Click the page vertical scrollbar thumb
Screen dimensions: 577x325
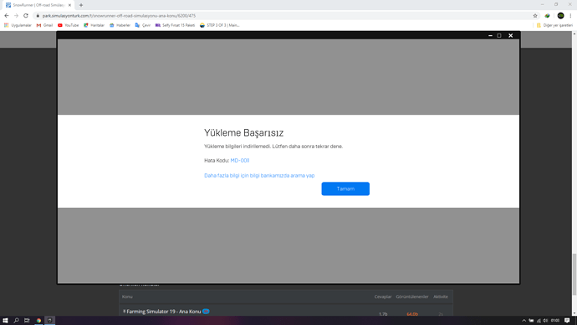tap(574, 274)
